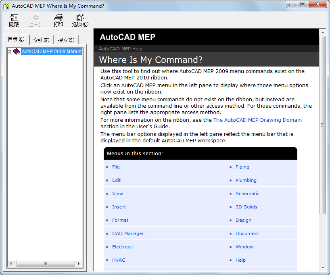Select AutoCAD MEP 2009 Menus tree item
Screen dimensions: 330x275
pos(52,52)
